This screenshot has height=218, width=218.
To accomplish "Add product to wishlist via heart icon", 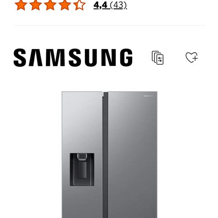I will click(x=192, y=57).
